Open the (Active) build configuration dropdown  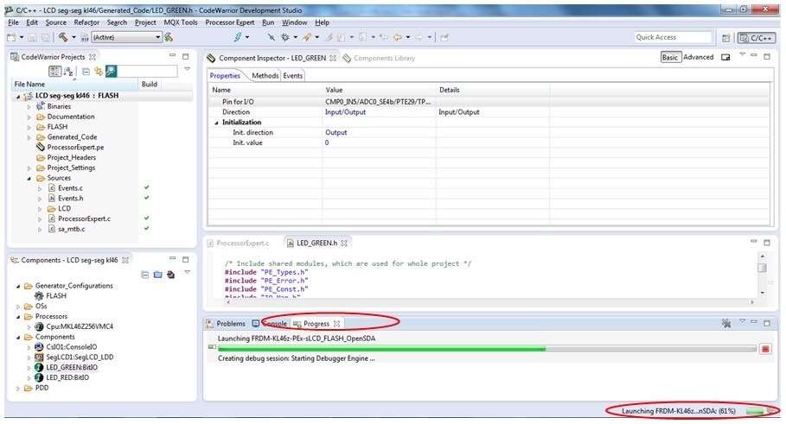pyautogui.click(x=126, y=37)
